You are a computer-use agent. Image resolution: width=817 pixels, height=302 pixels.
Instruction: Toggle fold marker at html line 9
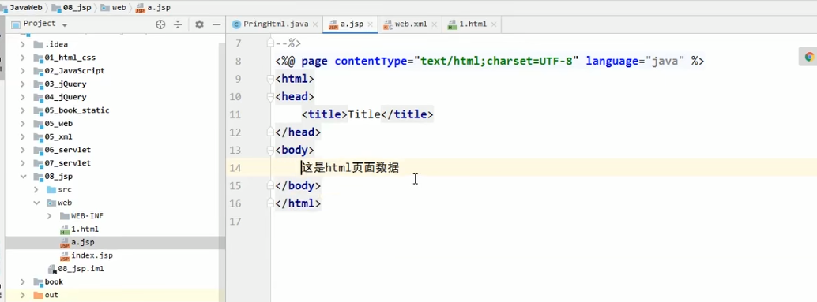[x=270, y=79]
